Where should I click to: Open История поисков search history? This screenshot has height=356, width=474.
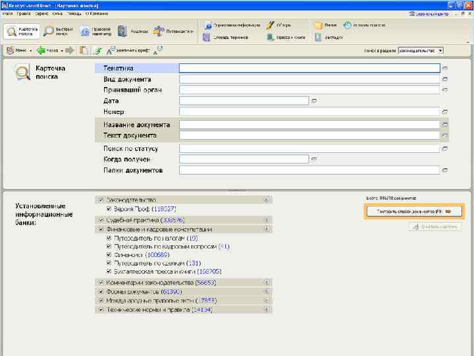364,25
